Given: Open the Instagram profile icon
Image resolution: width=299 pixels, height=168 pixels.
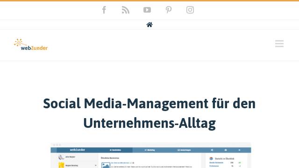Looking at the screenshot, I should (x=190, y=10).
